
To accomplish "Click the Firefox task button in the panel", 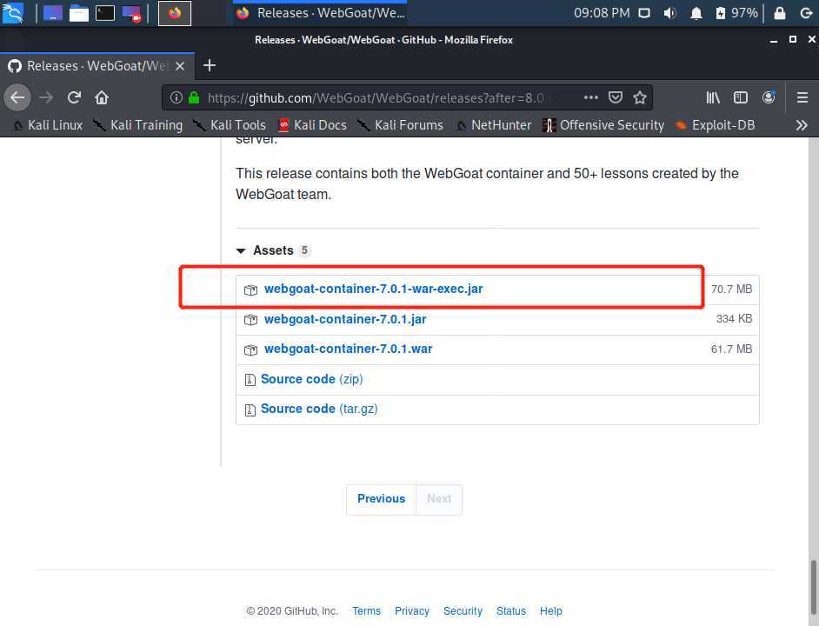I will tap(320, 13).
